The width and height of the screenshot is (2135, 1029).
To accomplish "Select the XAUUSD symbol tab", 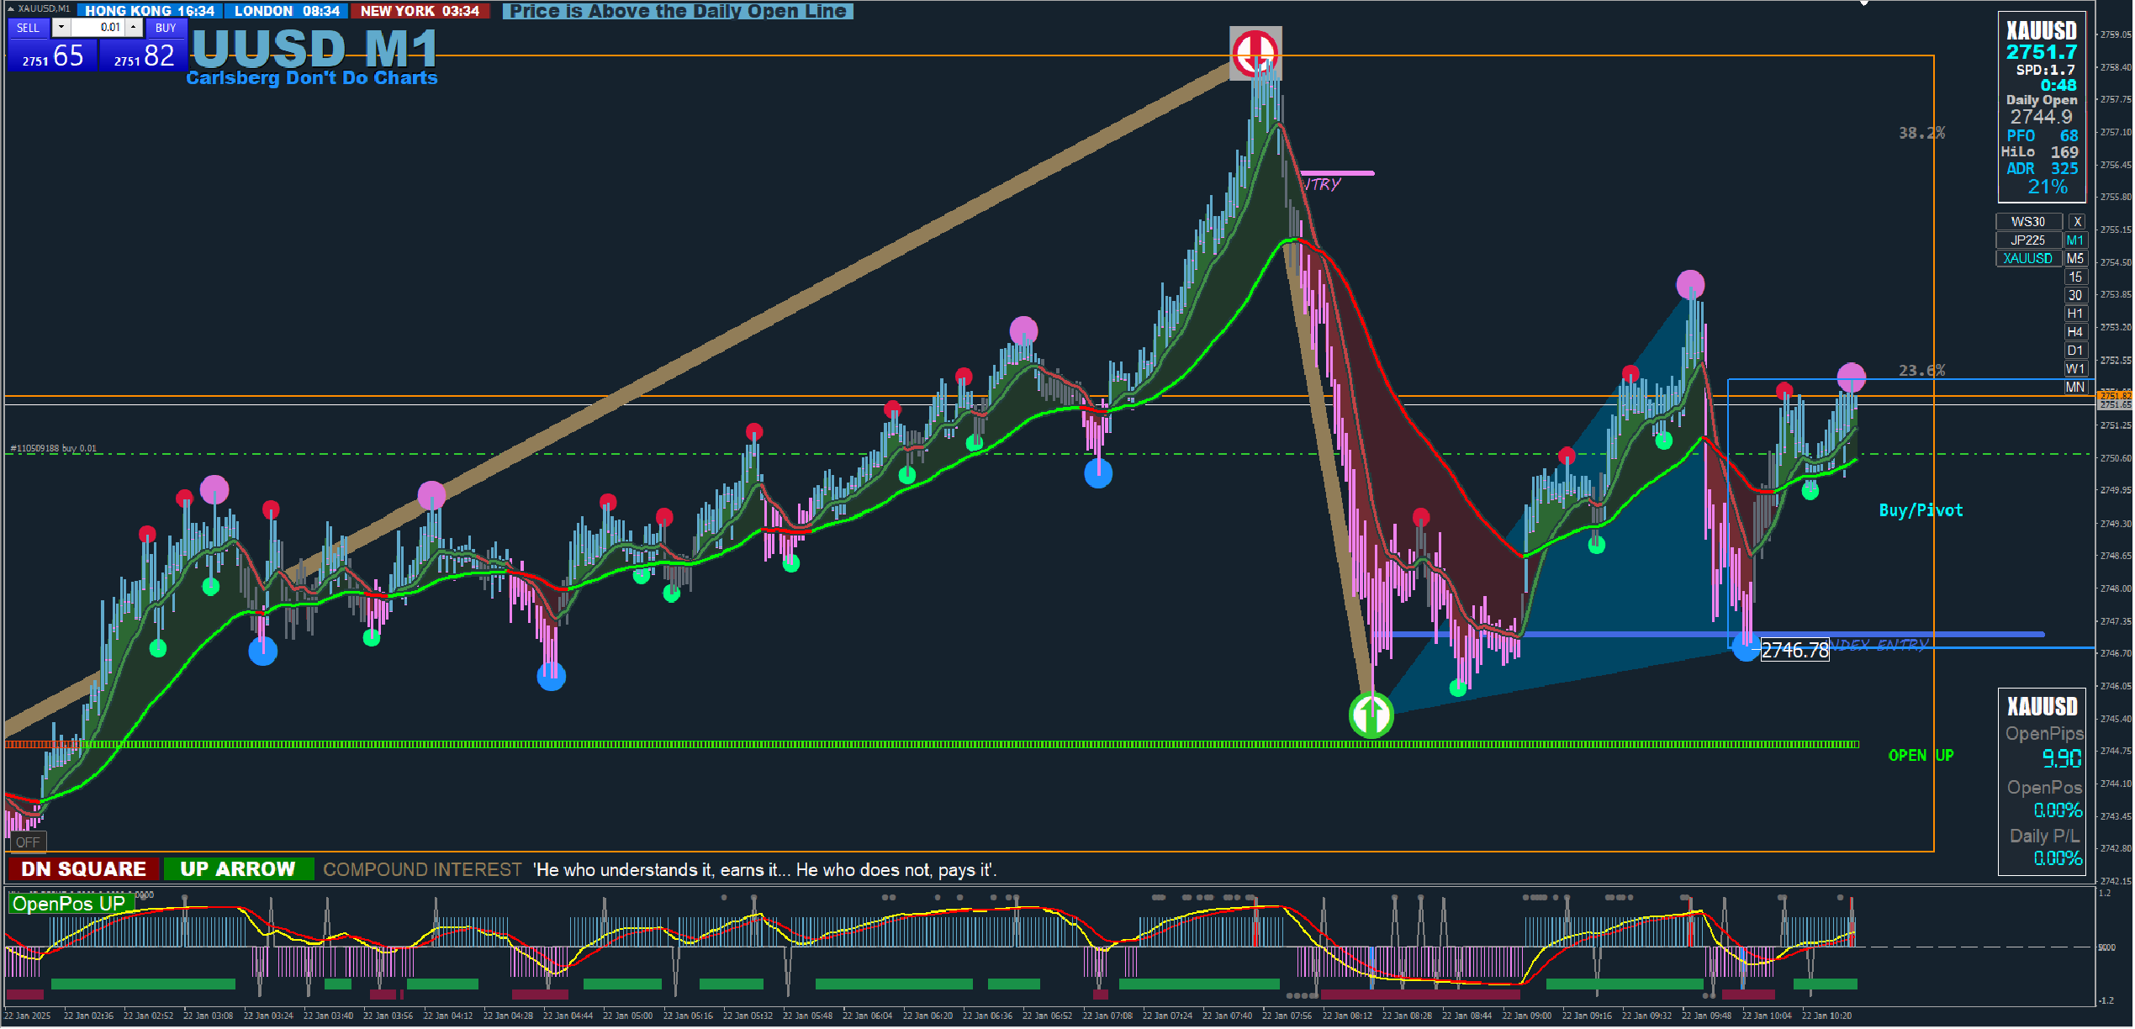I will pos(2028,259).
